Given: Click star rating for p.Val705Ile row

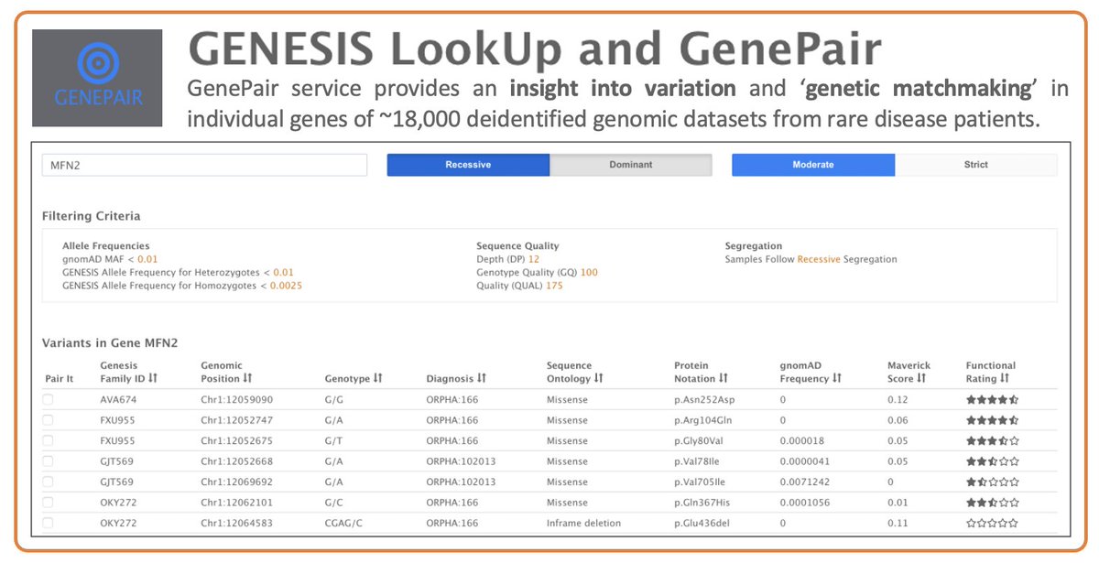Looking at the screenshot, I should pos(992,482).
